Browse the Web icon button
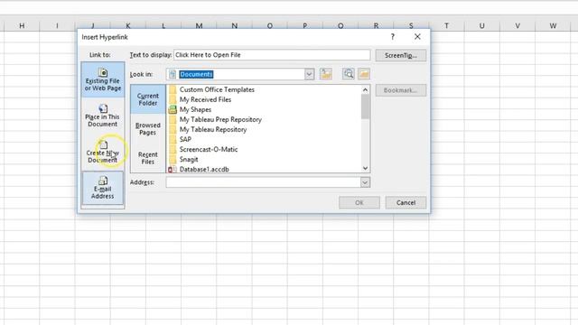 [349, 74]
